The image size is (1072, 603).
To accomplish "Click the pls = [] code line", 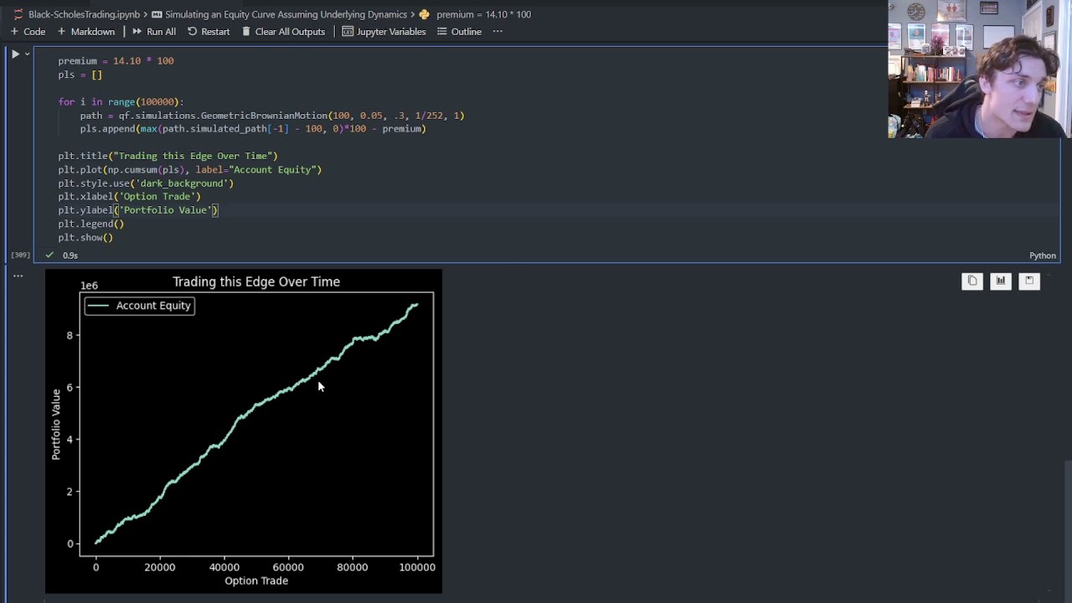I will 80,75.
